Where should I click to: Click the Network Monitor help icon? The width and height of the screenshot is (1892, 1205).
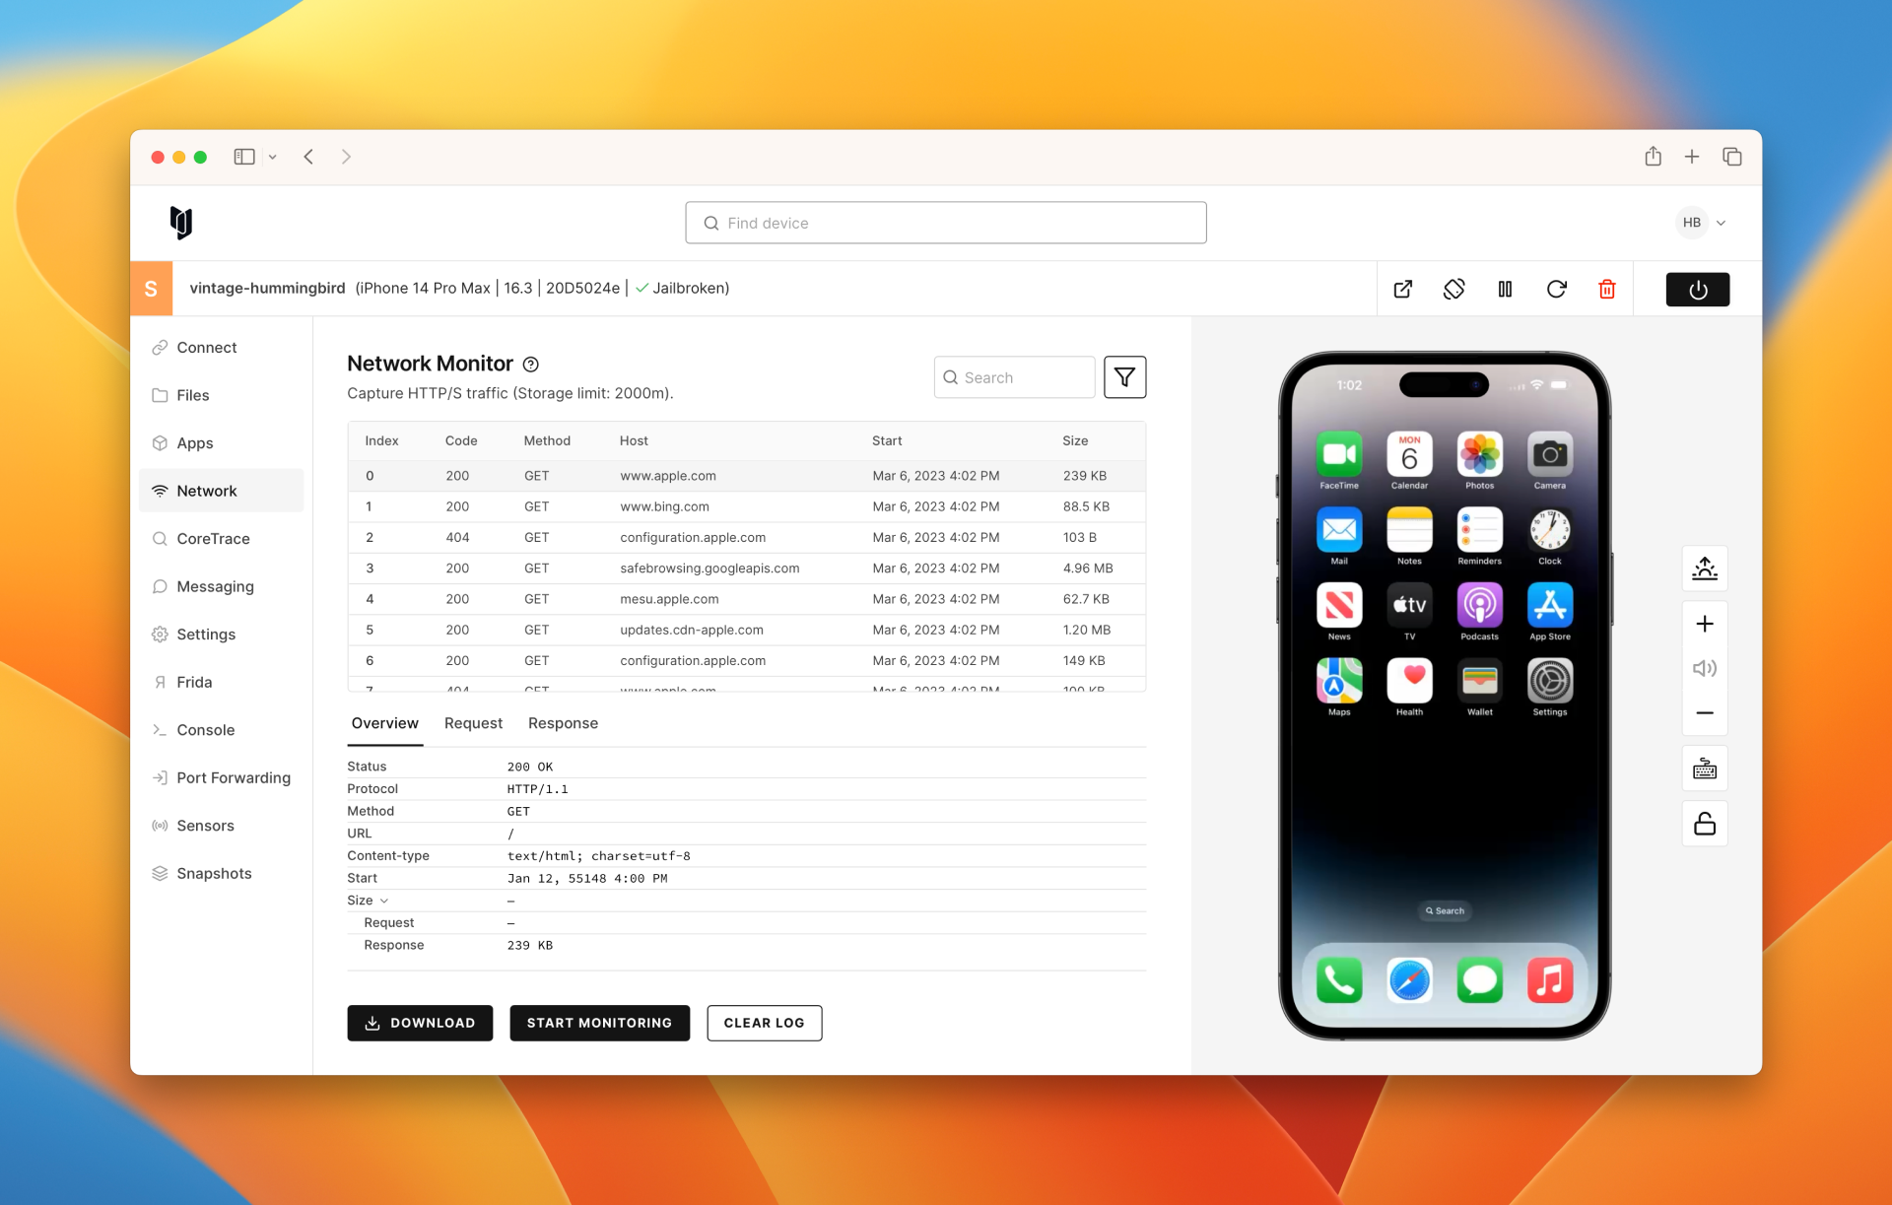(x=531, y=365)
